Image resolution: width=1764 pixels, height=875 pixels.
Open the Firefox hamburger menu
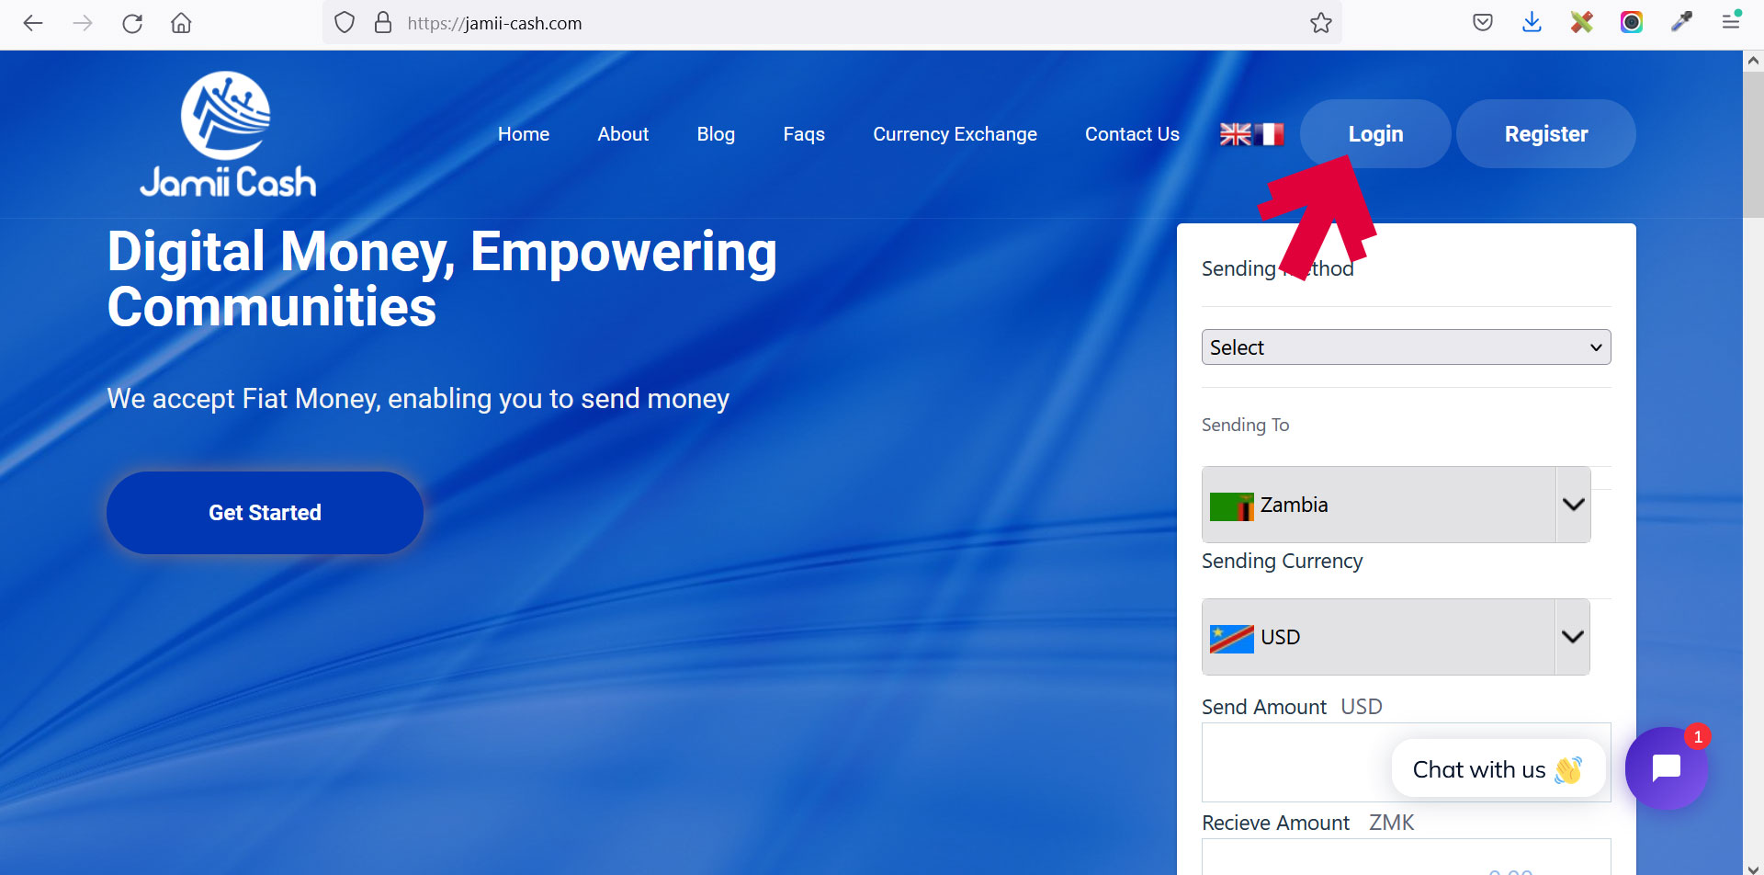pyautogui.click(x=1731, y=23)
